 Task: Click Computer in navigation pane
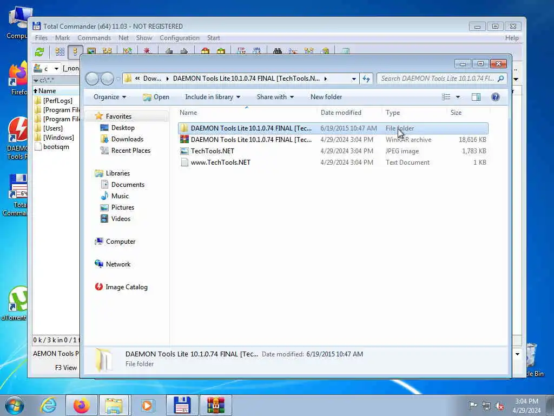(121, 242)
